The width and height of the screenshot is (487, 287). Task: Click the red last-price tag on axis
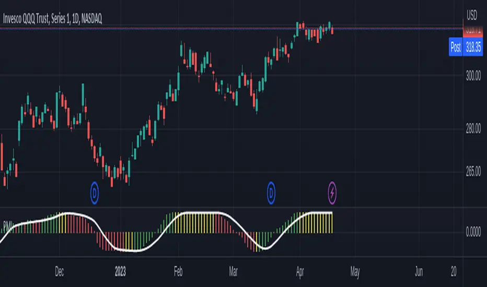coord(473,31)
